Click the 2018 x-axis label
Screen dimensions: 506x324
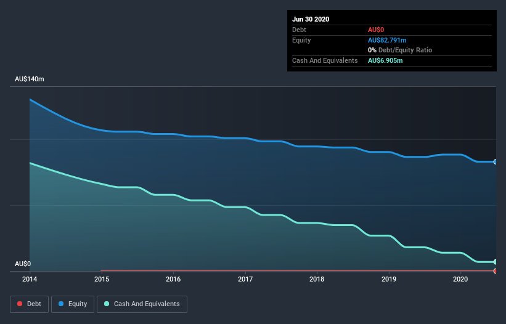coord(317,279)
